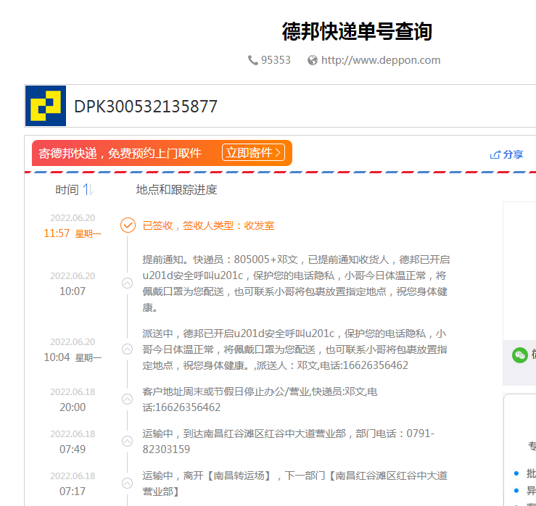Image resolution: width=536 pixels, height=506 pixels.
Task: Click the 提前通知 courier notice text
Action: tap(296, 283)
